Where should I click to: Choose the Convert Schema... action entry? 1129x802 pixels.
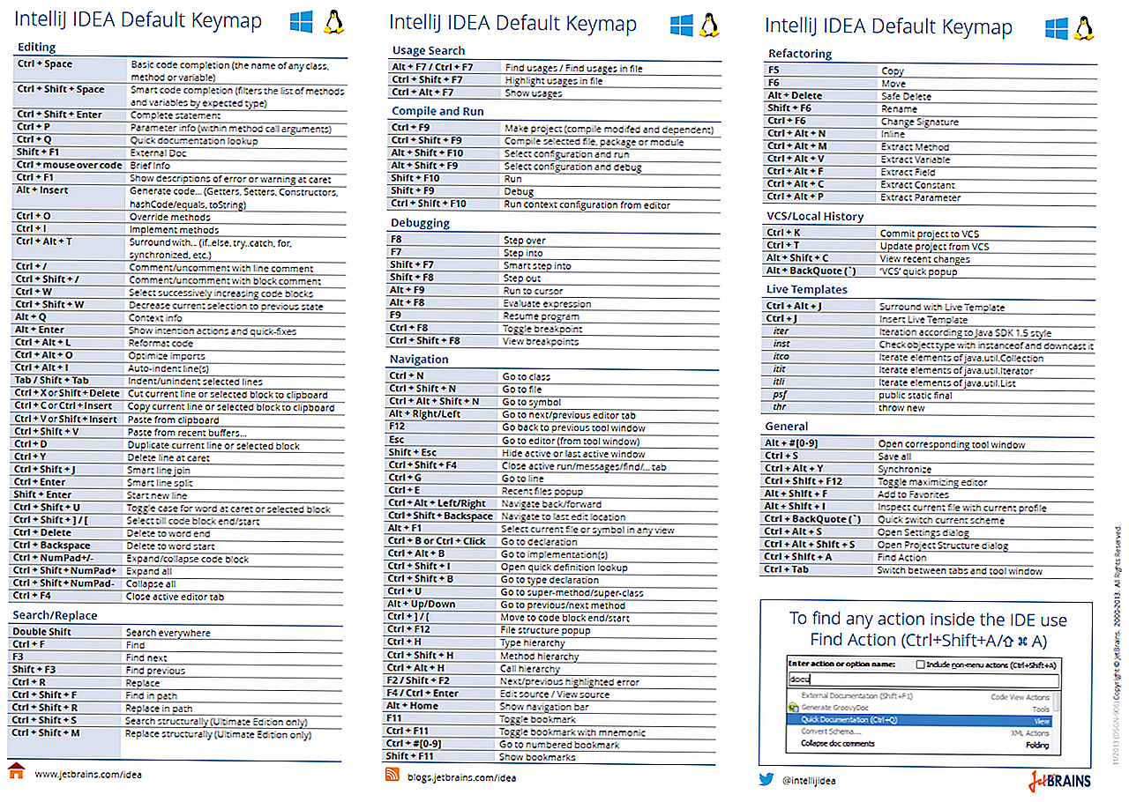[x=831, y=731]
